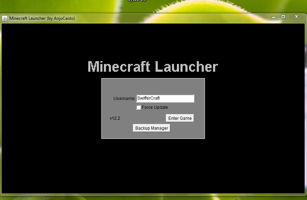Maximize the Minecraft Launcher window
The width and height of the screenshot is (307, 200).
click(x=283, y=17)
